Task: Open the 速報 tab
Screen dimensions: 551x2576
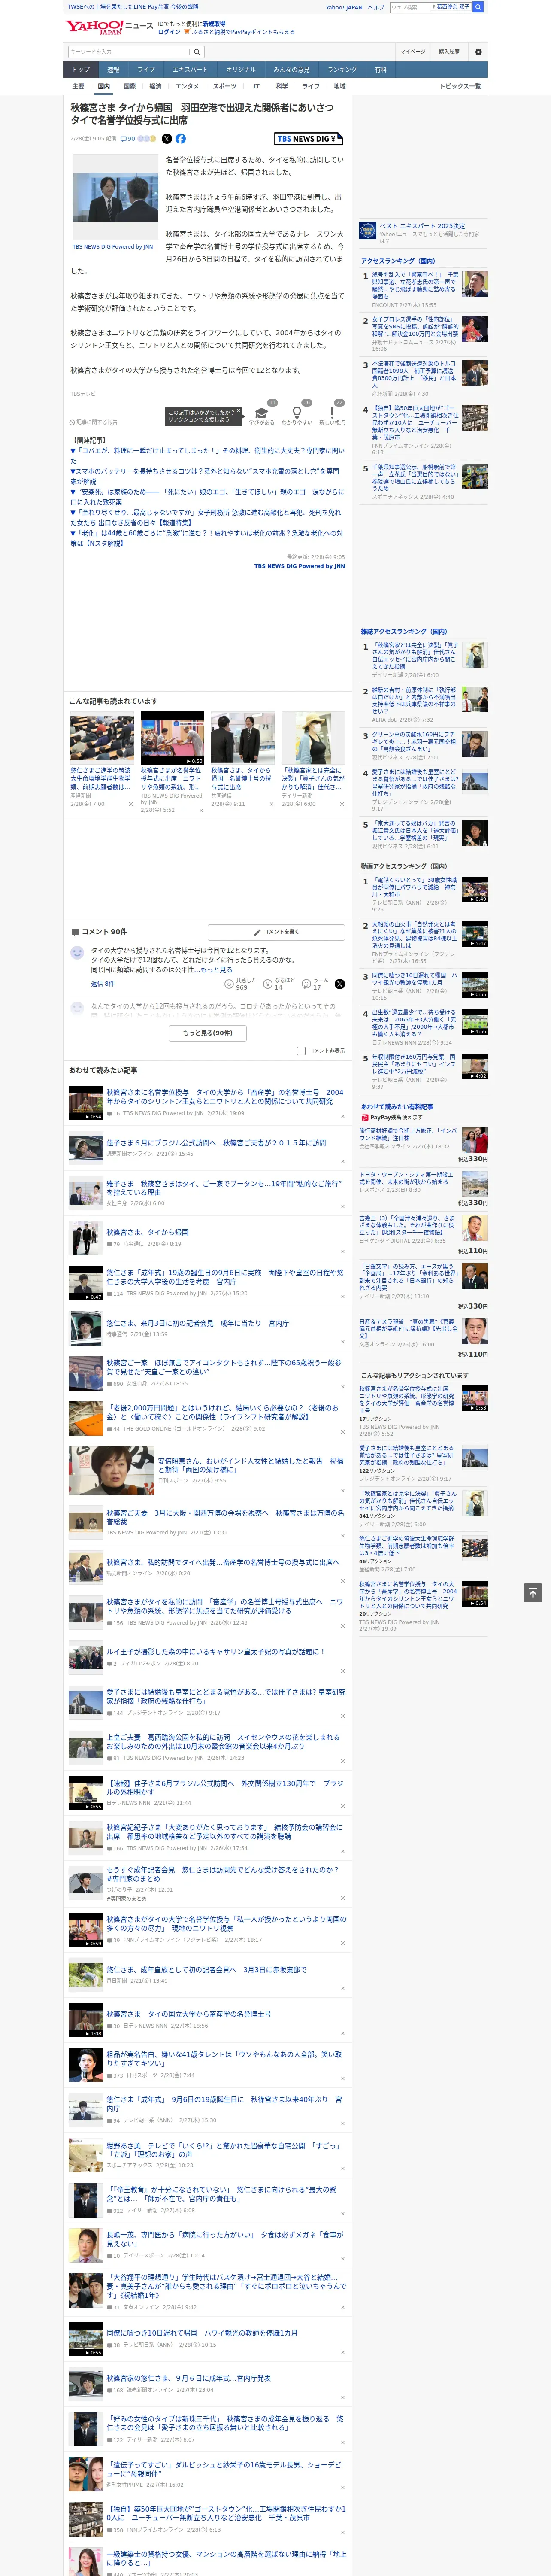Action: coord(113,70)
